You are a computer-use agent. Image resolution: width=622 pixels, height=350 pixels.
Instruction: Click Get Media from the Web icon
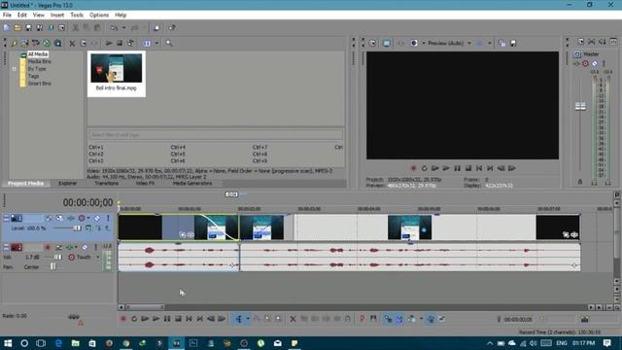(58, 43)
